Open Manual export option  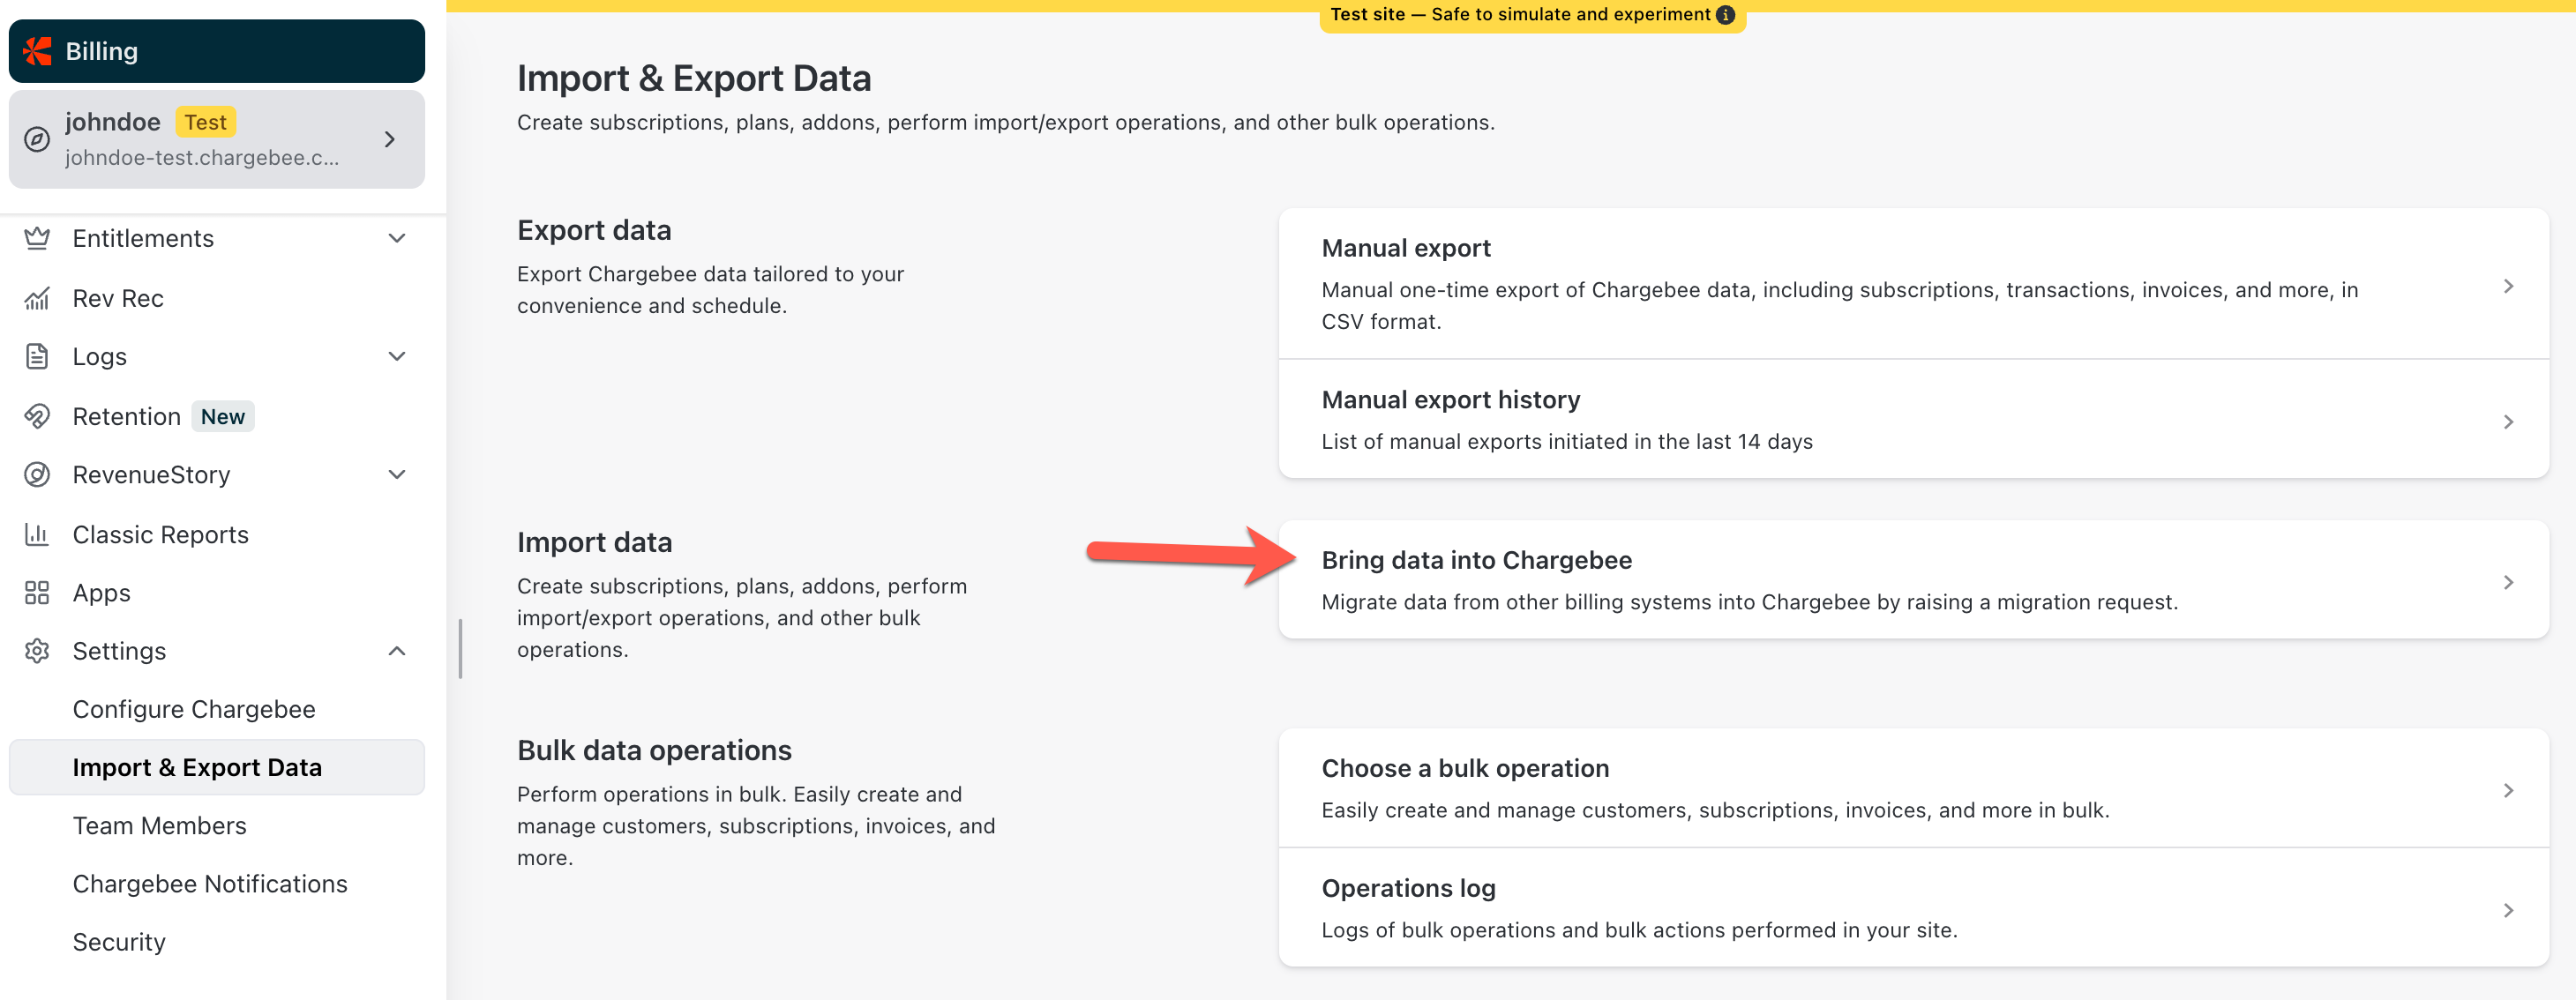coord(1913,284)
